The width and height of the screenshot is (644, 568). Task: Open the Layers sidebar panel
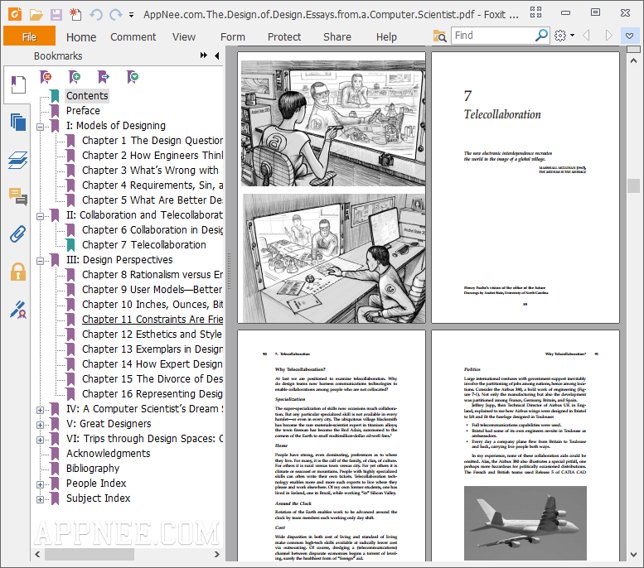coord(18,160)
